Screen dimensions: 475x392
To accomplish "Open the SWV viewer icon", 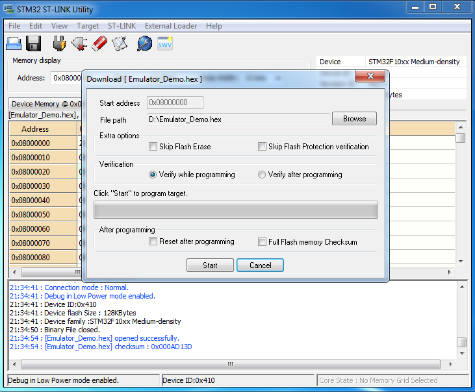I will 166,44.
